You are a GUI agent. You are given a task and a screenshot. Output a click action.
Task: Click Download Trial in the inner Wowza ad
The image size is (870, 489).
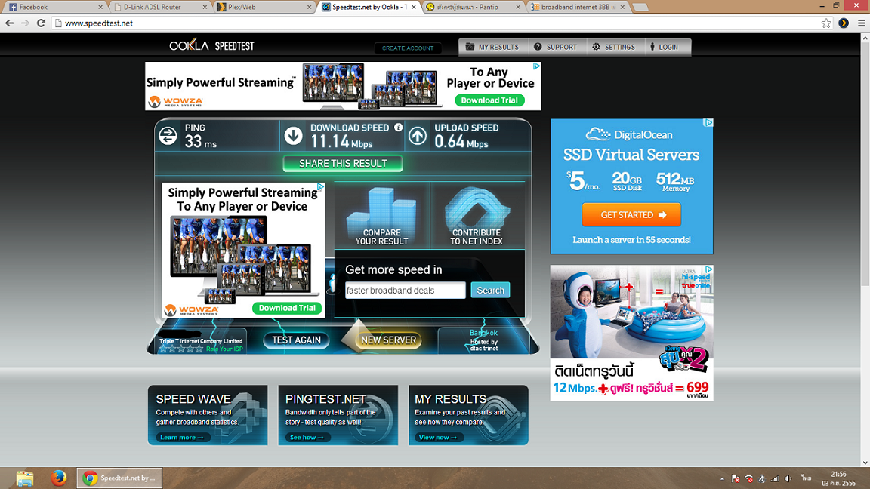[287, 308]
